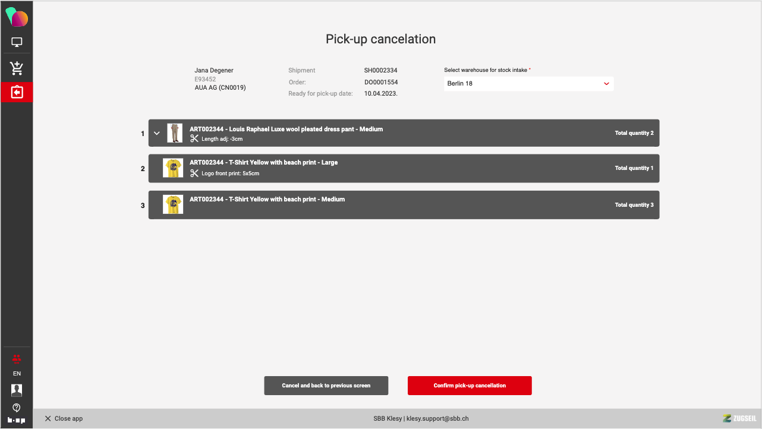Open the warehouse dropdown showing Berlin 18
Image resolution: width=762 pixels, height=429 pixels.
pyautogui.click(x=528, y=84)
